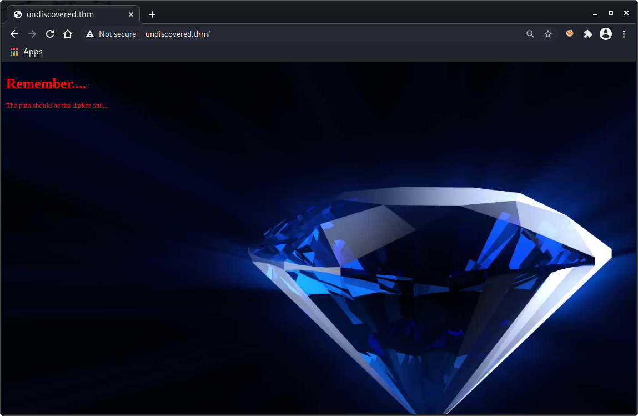Open the Extensions puzzle piece menu
This screenshot has width=638, height=416.
pos(588,34)
